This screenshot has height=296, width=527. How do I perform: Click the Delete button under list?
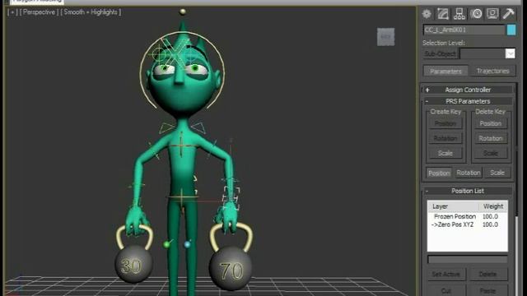(487, 274)
